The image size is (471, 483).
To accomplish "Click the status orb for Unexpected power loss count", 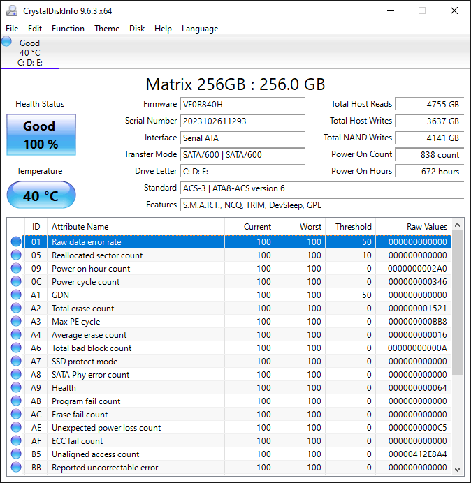I will [16, 428].
